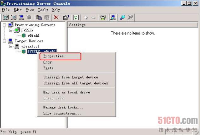The width and height of the screenshot is (200, 135).
Task: Choose Paste in the context menu
Action: point(77,68)
